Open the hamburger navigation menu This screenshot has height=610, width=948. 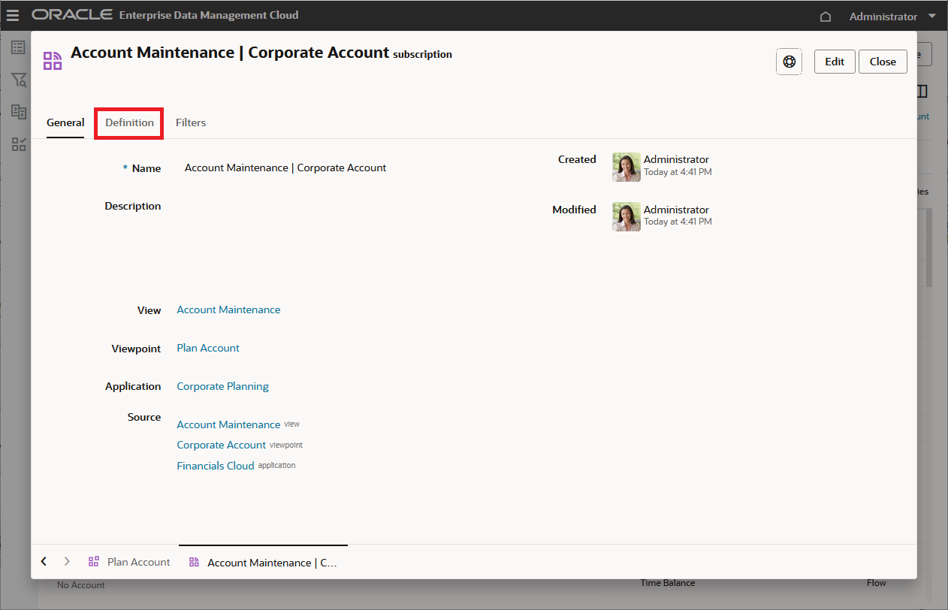(13, 16)
